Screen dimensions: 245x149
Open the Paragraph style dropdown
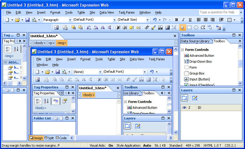pyautogui.click(x=70, y=20)
